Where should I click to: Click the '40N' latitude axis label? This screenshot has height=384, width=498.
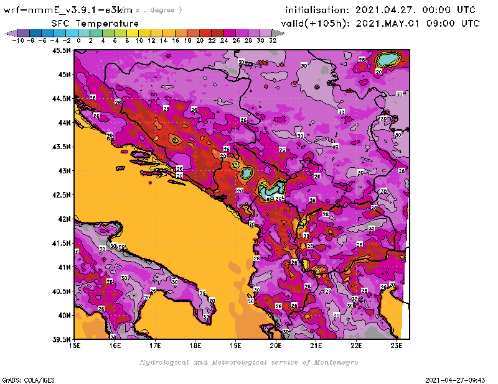64,316
